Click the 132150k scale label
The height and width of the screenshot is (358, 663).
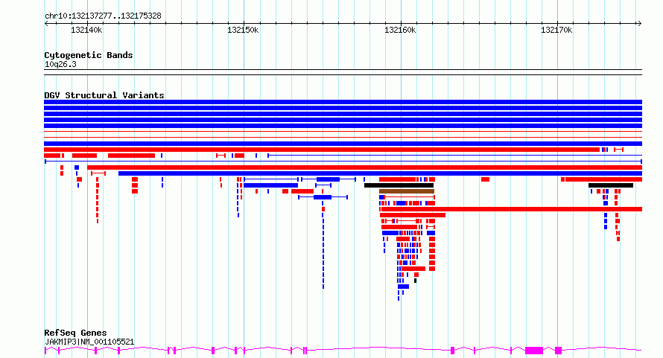click(243, 30)
